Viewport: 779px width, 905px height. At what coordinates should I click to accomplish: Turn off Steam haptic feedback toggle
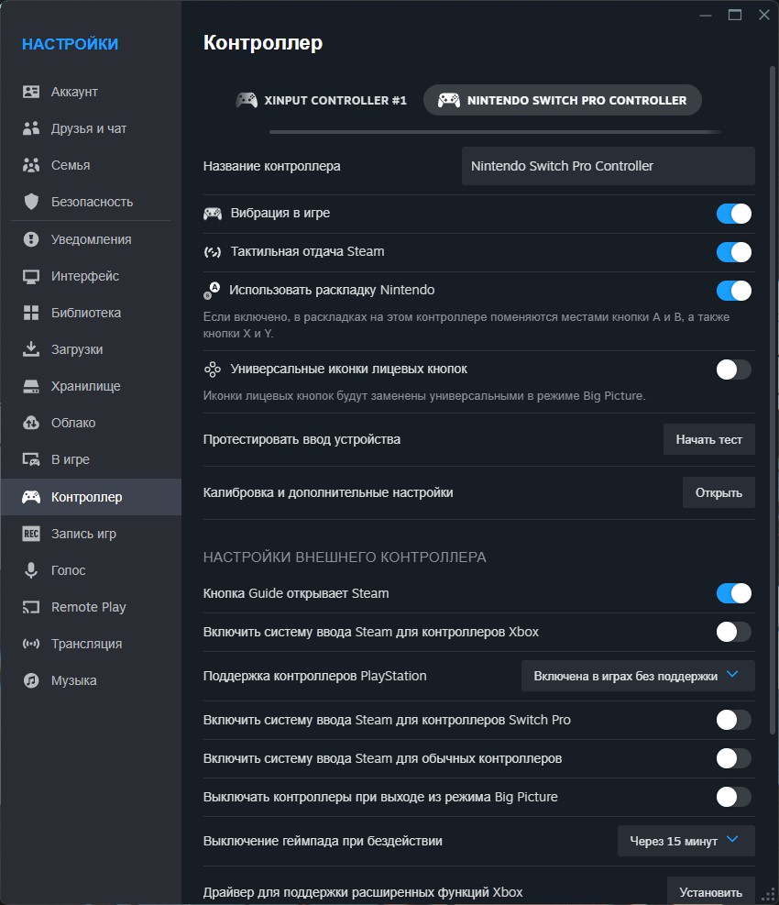733,252
